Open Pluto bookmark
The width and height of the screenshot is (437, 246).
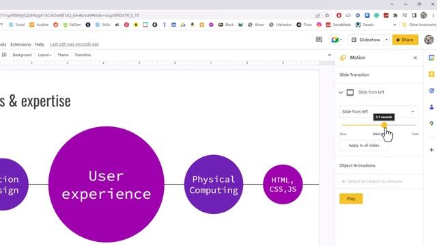click(x=305, y=25)
